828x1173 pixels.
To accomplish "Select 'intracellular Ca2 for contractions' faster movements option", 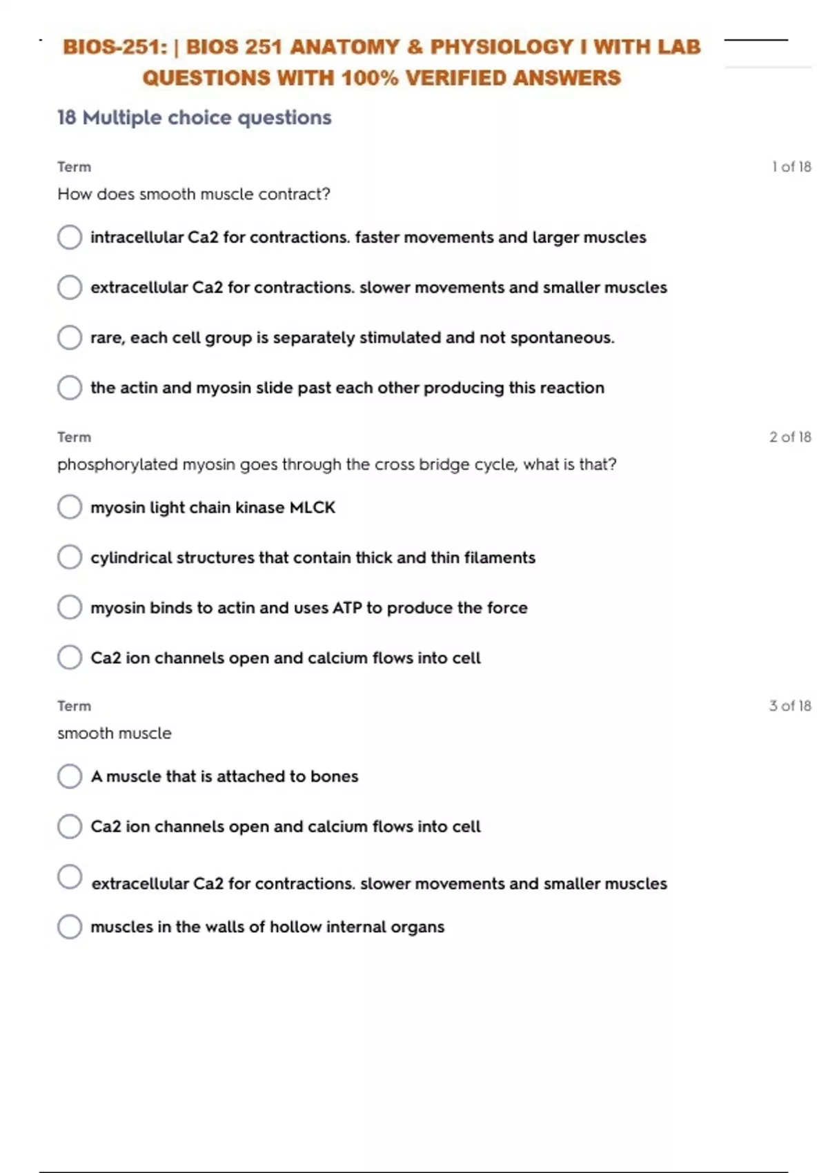I will pyautogui.click(x=70, y=237).
